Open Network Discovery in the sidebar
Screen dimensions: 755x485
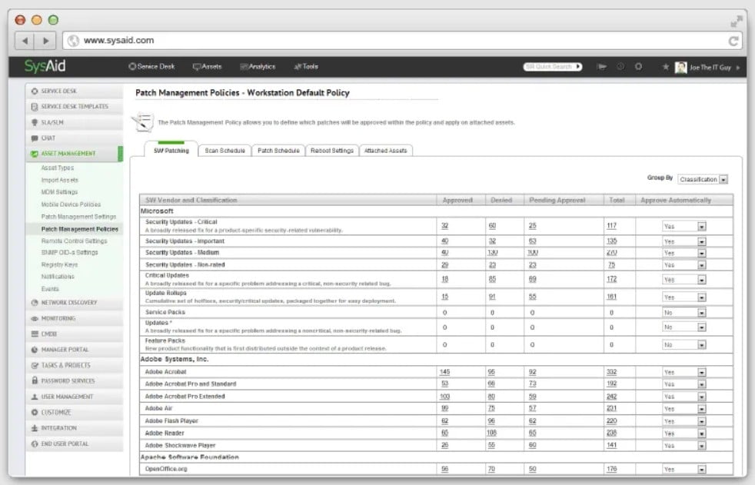74,303
